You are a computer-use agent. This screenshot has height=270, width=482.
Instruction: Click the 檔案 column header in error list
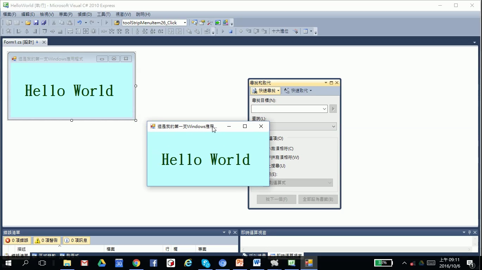[x=134, y=249]
